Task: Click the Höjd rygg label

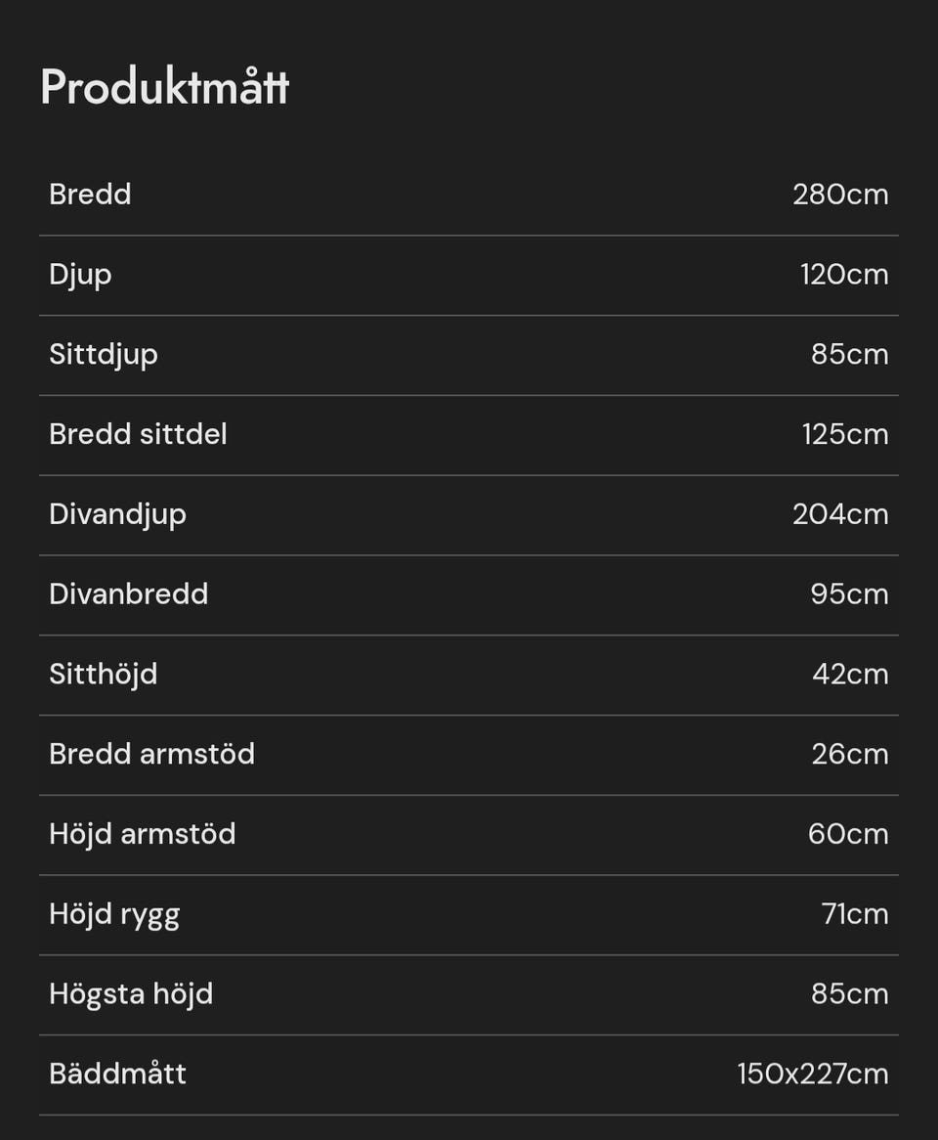Action: pyautogui.click(x=114, y=914)
